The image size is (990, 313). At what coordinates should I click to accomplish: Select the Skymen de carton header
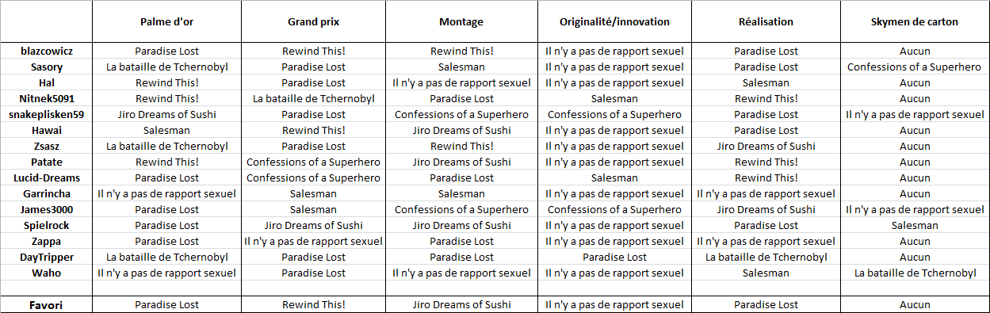915,21
